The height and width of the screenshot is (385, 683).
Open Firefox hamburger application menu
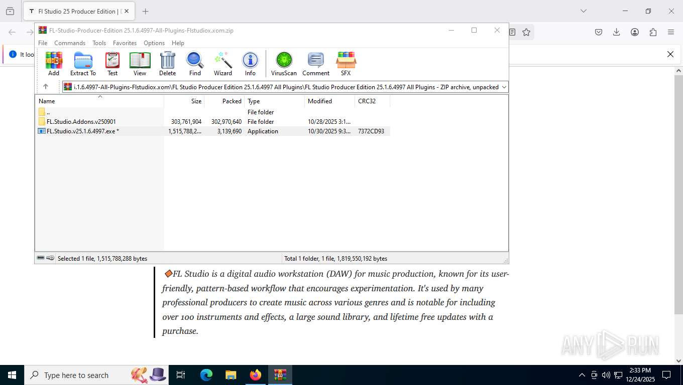(x=671, y=32)
